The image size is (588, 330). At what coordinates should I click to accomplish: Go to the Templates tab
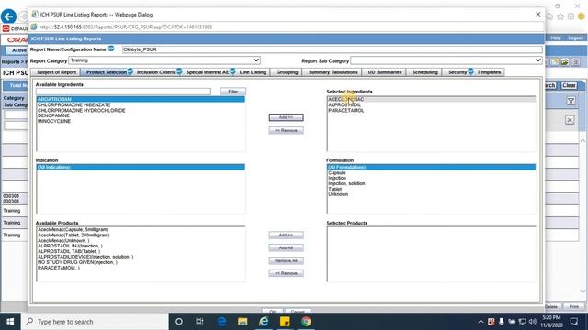coord(489,72)
